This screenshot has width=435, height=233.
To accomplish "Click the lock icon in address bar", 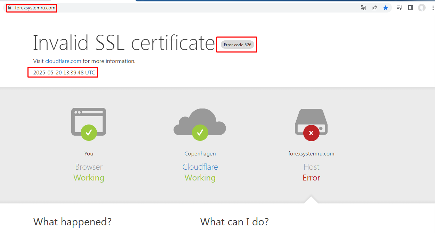I will tap(9, 8).
